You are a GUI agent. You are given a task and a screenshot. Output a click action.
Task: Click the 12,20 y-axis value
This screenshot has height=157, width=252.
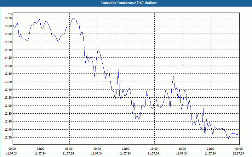point(8,138)
